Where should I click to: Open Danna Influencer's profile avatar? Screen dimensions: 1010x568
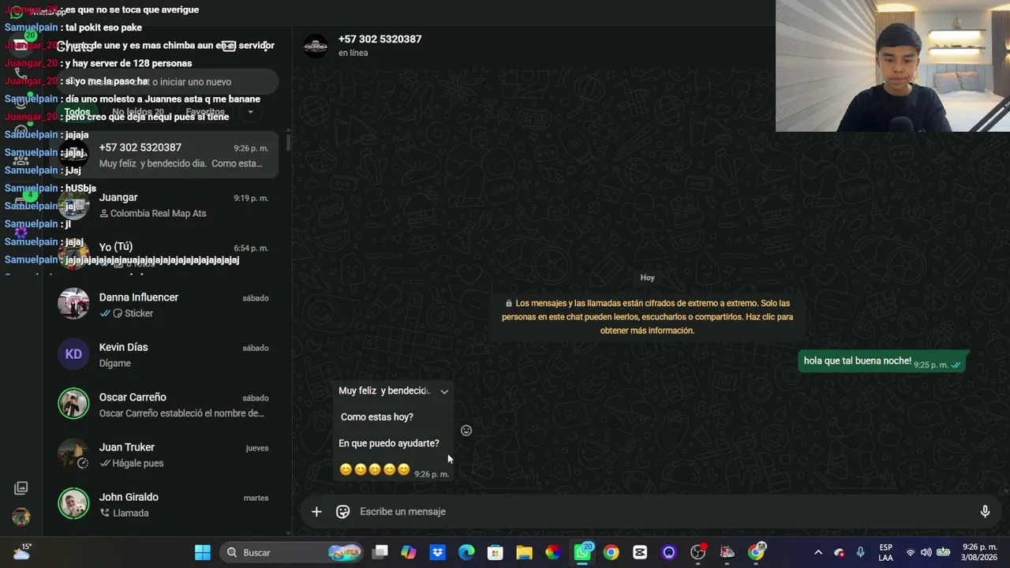point(73,304)
